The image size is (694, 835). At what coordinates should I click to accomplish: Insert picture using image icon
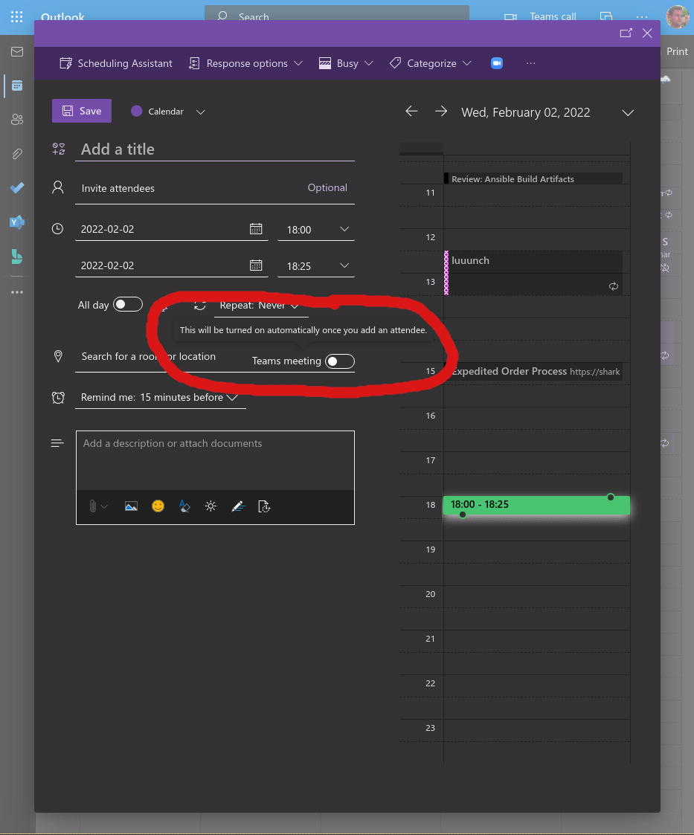pos(131,506)
